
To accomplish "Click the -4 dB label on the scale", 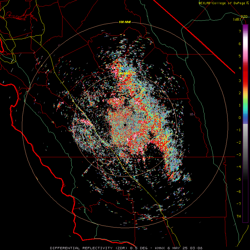I will [239, 167].
